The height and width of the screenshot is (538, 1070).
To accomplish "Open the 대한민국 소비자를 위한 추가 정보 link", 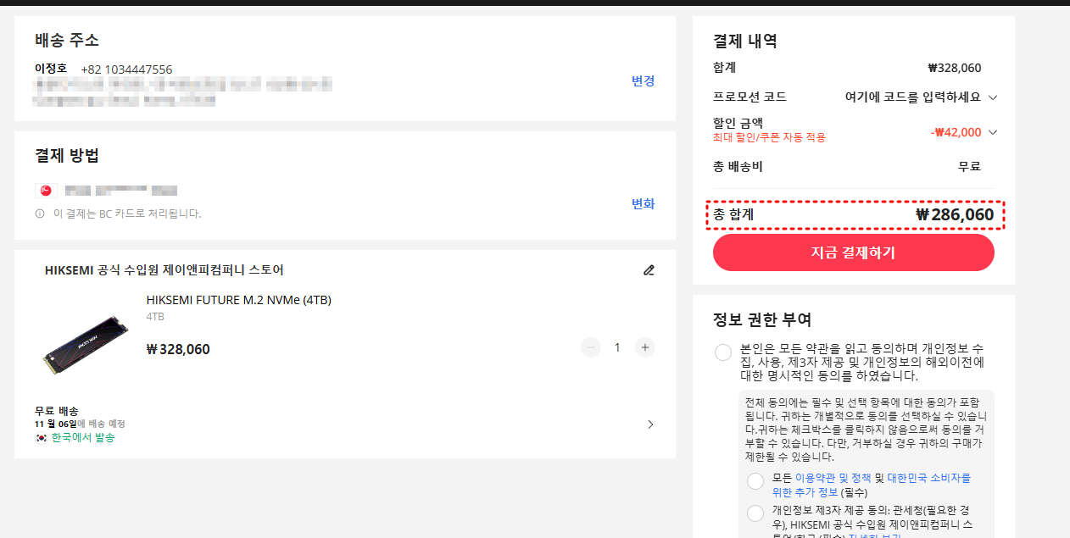I will point(872,485).
